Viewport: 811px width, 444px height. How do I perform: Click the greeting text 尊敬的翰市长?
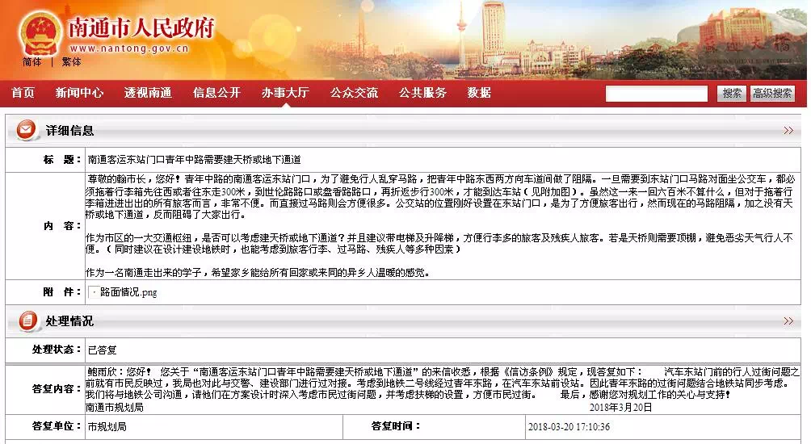point(117,179)
